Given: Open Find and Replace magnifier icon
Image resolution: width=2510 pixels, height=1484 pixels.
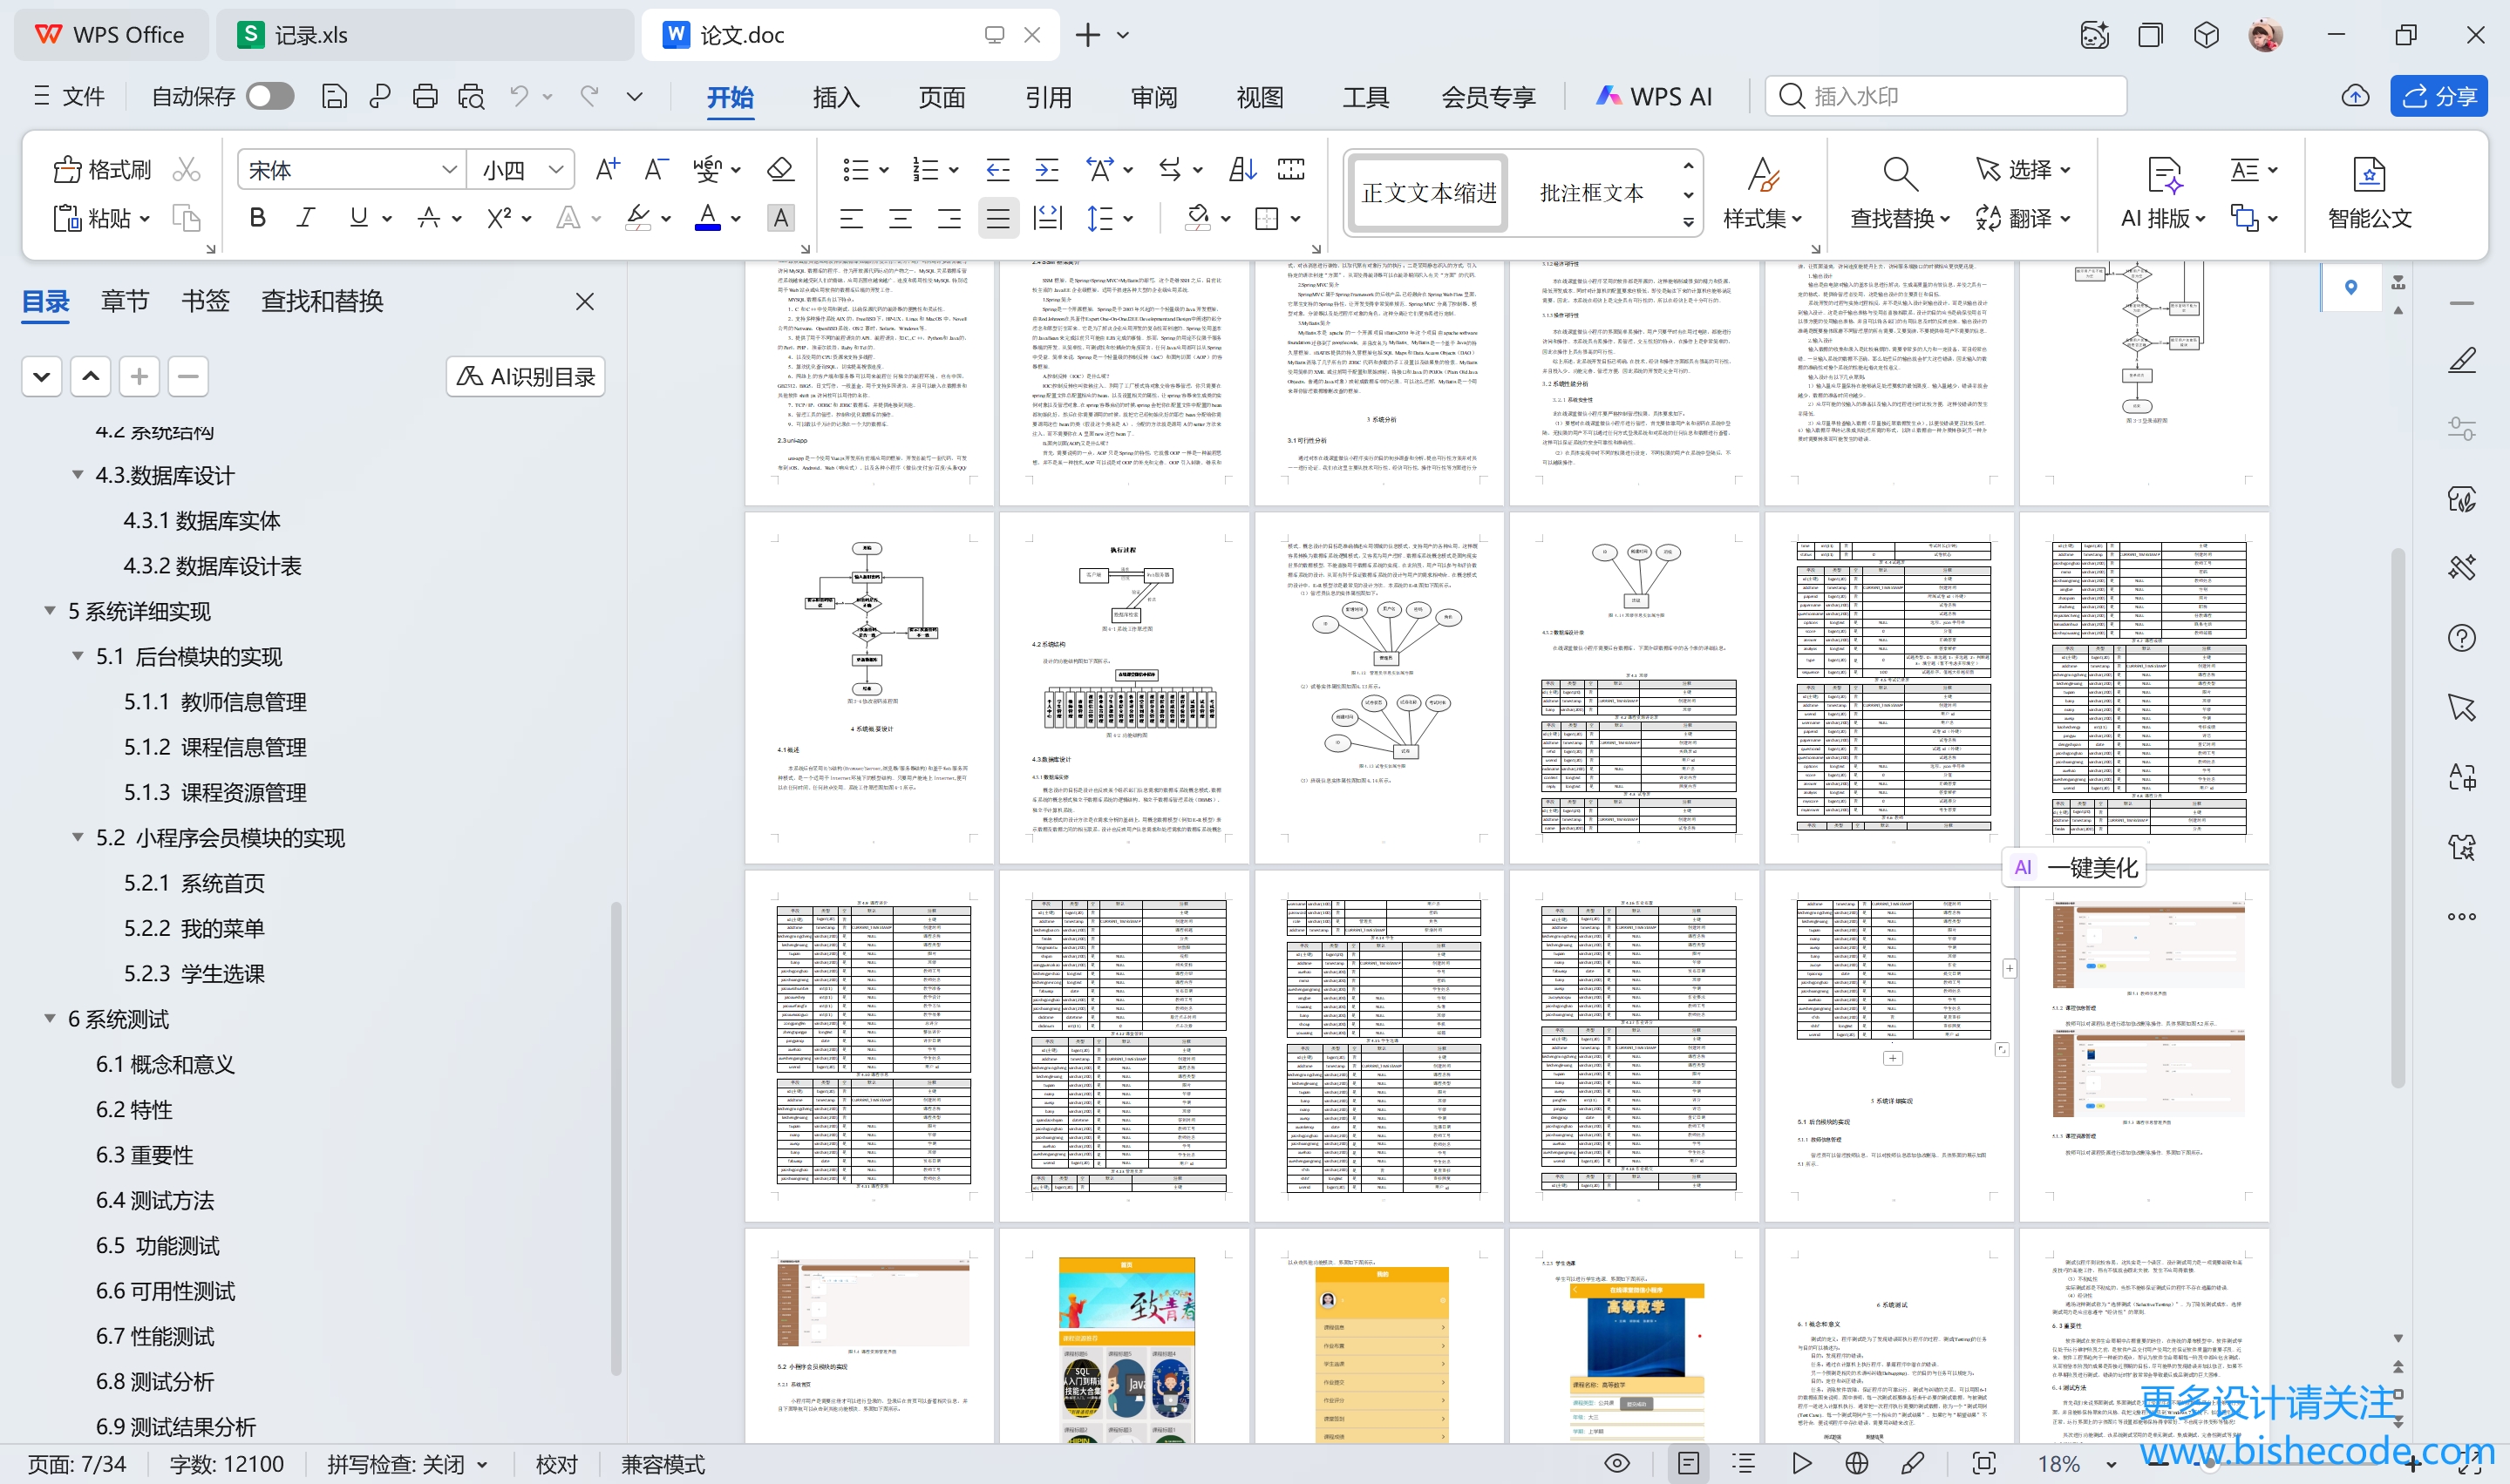Looking at the screenshot, I should click(x=1899, y=171).
